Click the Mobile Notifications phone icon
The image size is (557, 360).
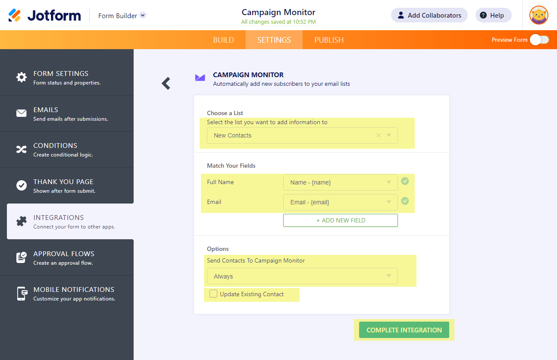(x=21, y=293)
